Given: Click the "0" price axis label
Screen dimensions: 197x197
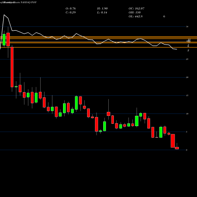Looking at the screenshot, I should (187, 150).
